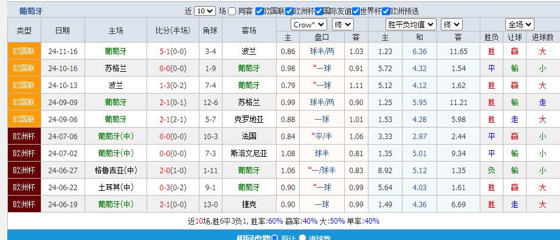
Task: Click handicap 球半/两 in the 波兰 row
Action: (322, 52)
